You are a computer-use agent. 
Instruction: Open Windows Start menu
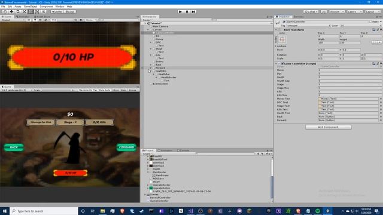[x=5, y=211]
